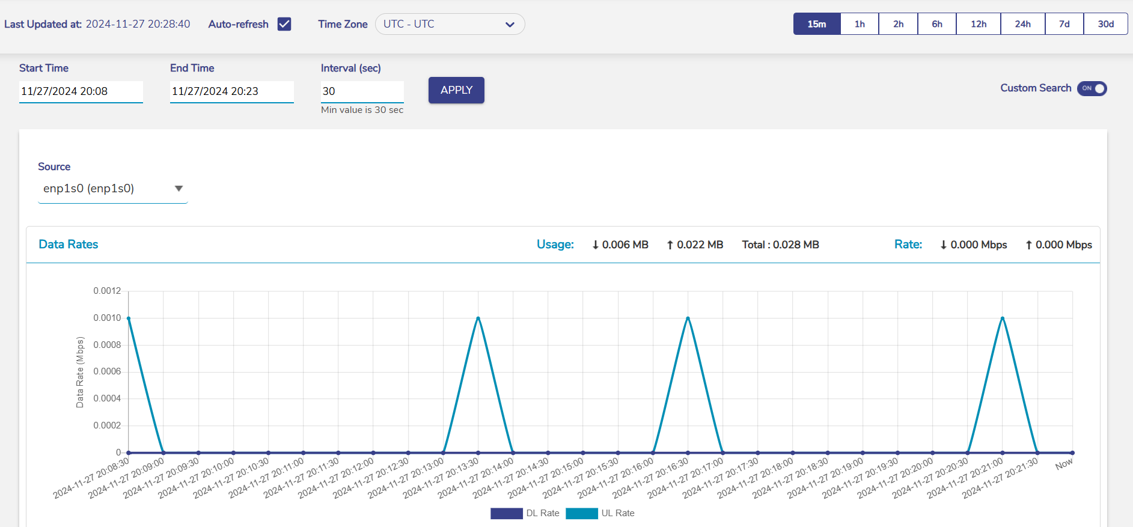Click the Start Time input field
Screen dimensions: 1133x527
pos(81,91)
